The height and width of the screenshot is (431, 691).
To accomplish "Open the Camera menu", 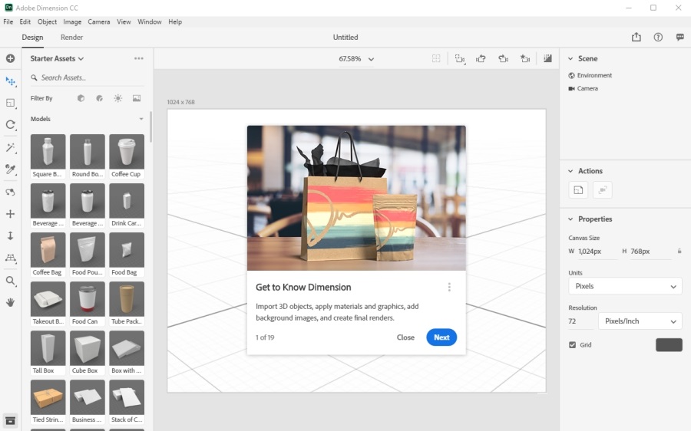I will pos(98,21).
